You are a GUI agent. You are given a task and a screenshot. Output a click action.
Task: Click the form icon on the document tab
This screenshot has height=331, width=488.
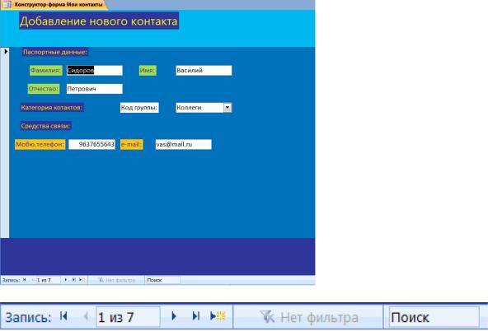click(x=7, y=4)
